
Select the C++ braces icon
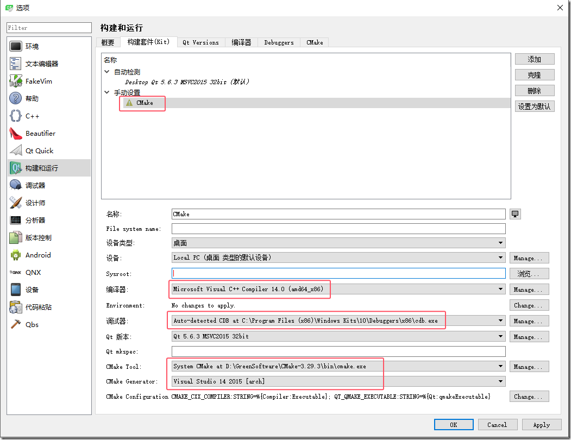[x=15, y=116]
